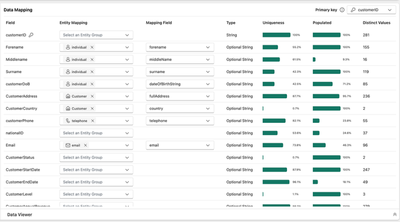Open Entity Group dropdown for nationalID

tap(96, 133)
